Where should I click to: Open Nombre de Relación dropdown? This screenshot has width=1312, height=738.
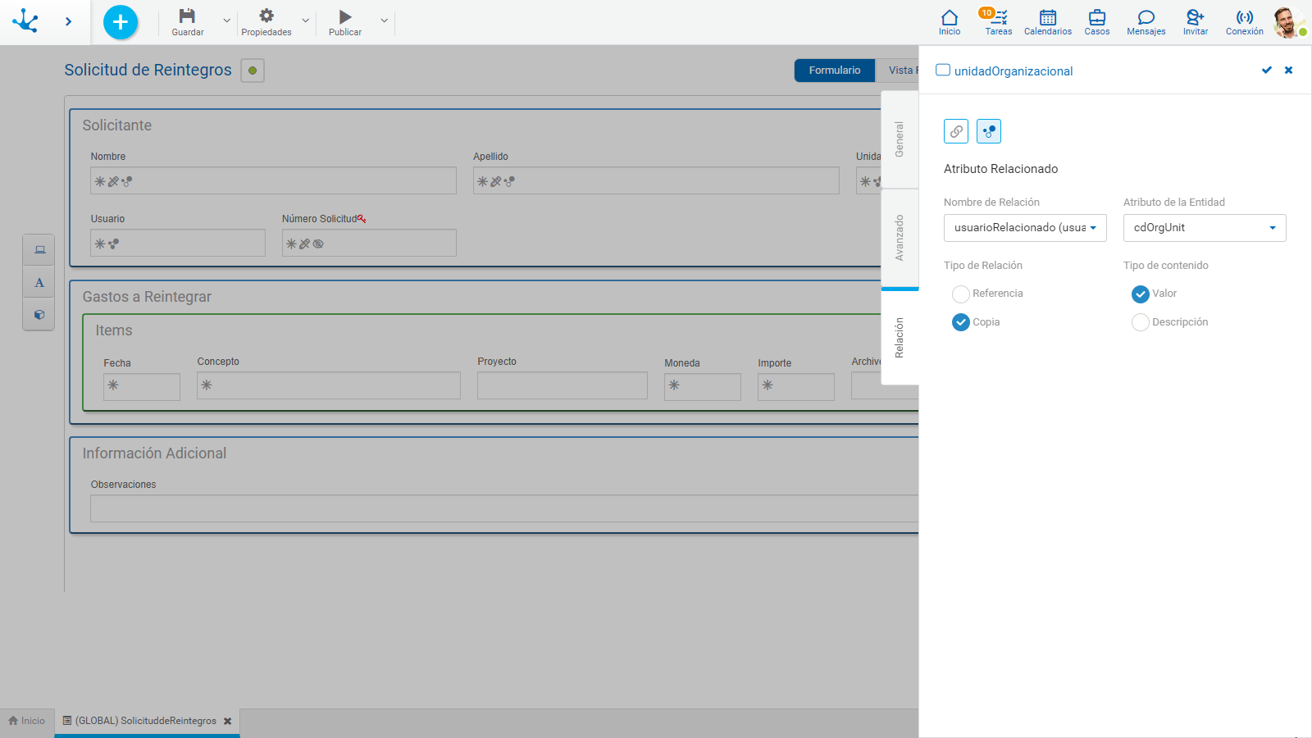point(1025,228)
